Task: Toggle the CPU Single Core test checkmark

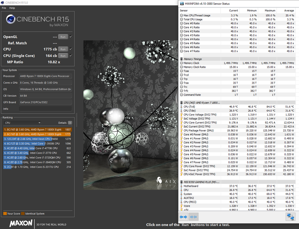Action: (71, 56)
